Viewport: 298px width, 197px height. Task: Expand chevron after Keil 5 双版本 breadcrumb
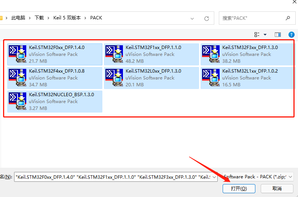point(85,18)
